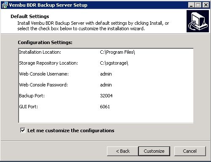Close the setup window with X
This screenshot has width=211, height=162.
coord(206,5)
